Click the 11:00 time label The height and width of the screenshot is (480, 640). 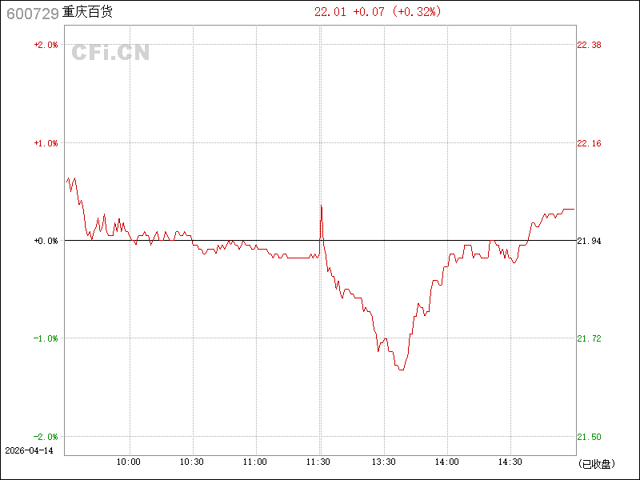255,462
